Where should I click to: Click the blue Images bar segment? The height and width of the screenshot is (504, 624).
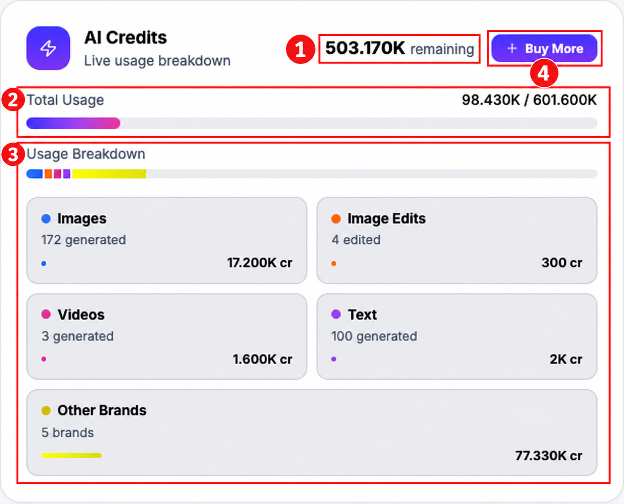coord(34,174)
